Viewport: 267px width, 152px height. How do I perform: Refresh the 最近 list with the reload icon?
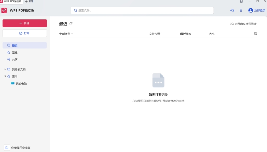coord(71,24)
